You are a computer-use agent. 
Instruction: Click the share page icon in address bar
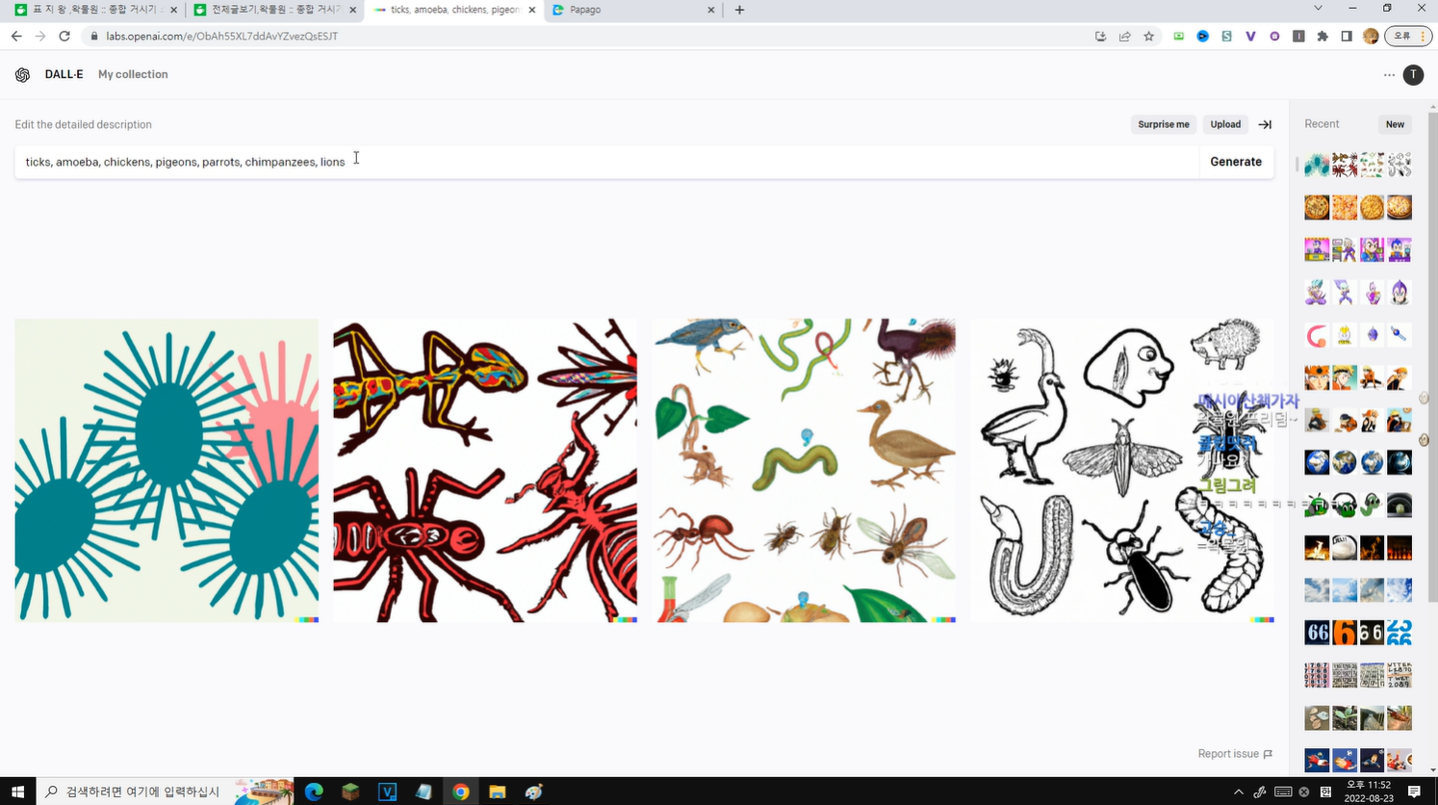1124,37
